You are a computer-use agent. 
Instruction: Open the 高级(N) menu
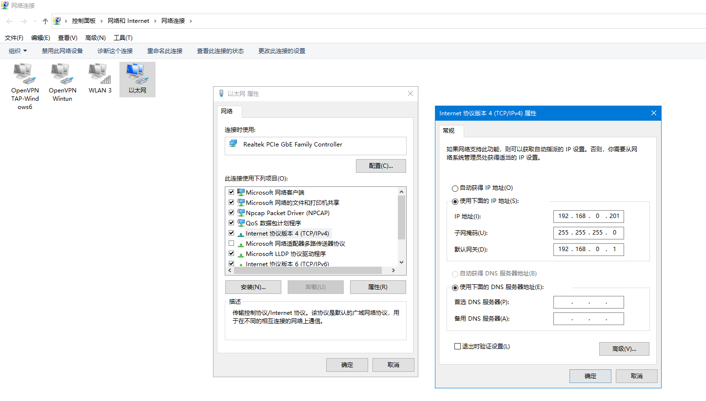click(95, 37)
